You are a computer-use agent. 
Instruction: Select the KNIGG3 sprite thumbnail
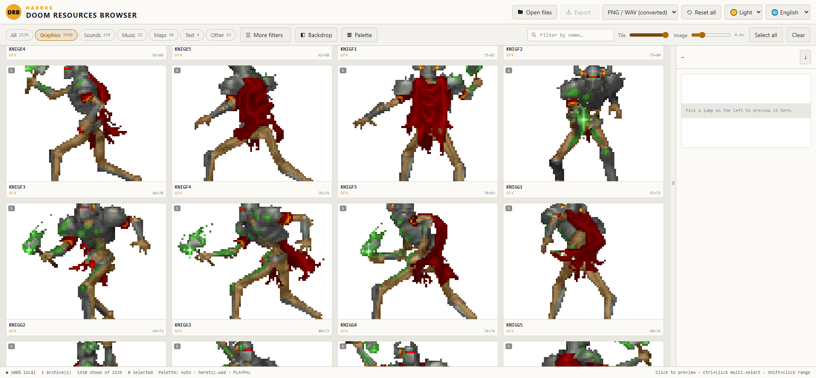pyautogui.click(x=252, y=261)
